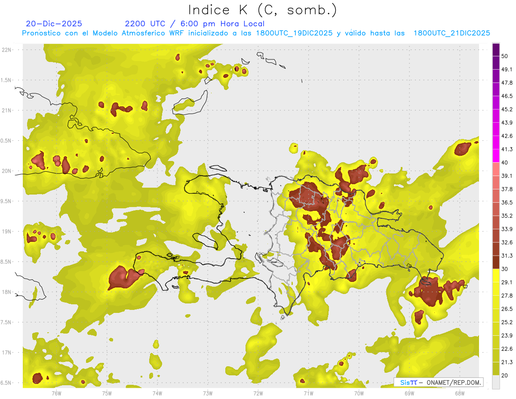The height and width of the screenshot is (399, 516).
Task: Click the legend value "37.8"
Action: point(507,189)
